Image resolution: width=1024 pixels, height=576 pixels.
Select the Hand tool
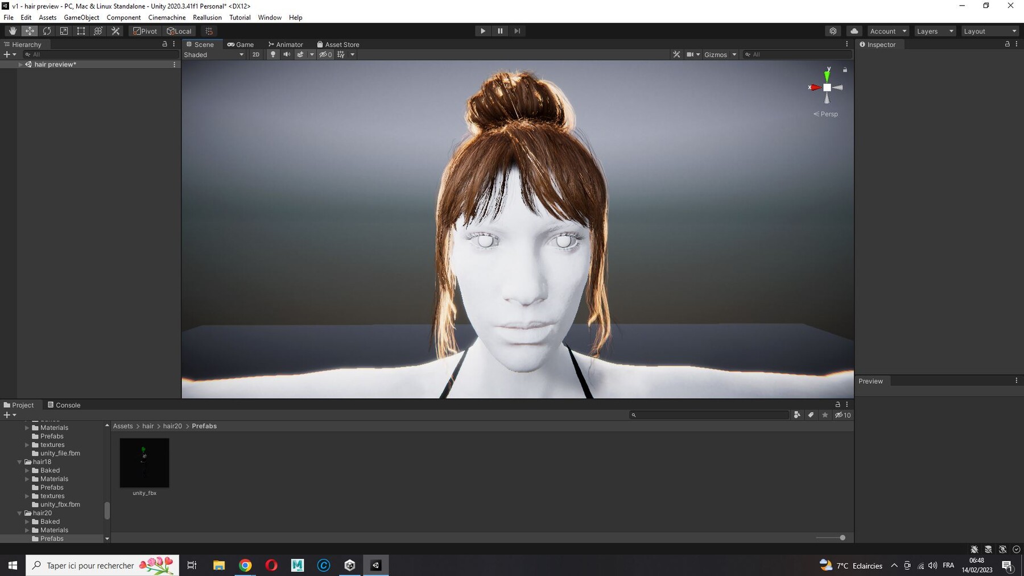pyautogui.click(x=13, y=31)
